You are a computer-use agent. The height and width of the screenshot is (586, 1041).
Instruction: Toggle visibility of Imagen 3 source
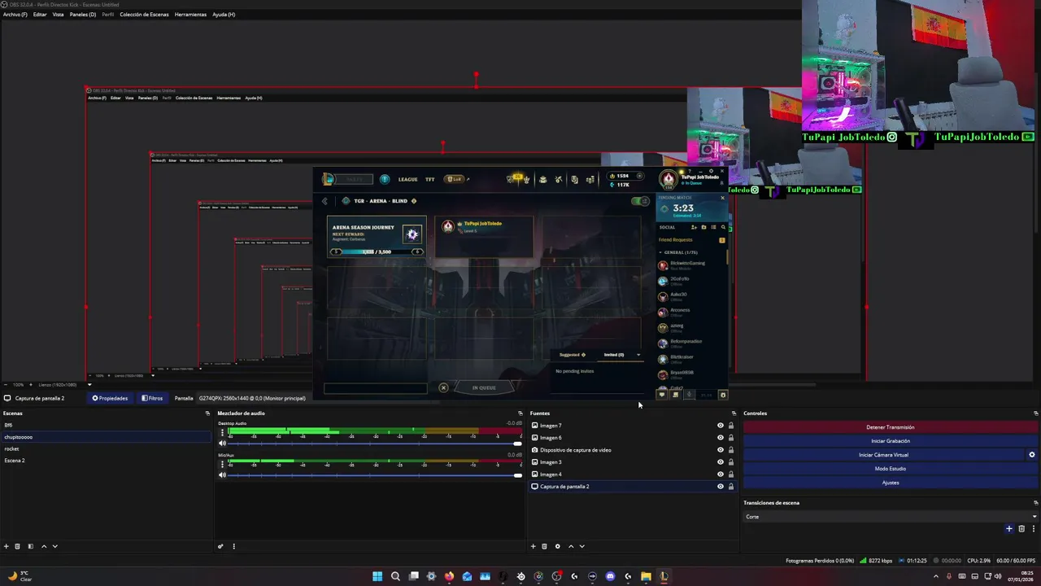(x=720, y=462)
